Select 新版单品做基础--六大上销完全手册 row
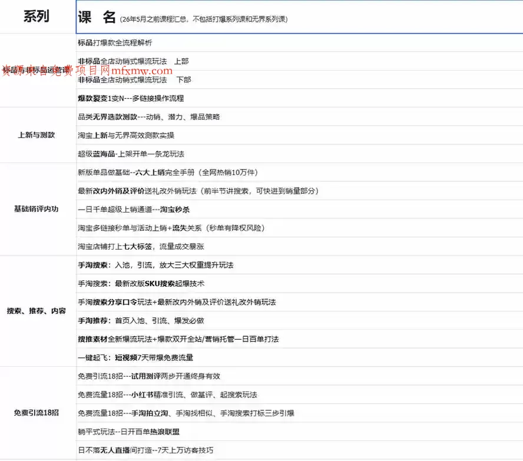Image resolution: width=523 pixels, height=461 pixels. 300,173
